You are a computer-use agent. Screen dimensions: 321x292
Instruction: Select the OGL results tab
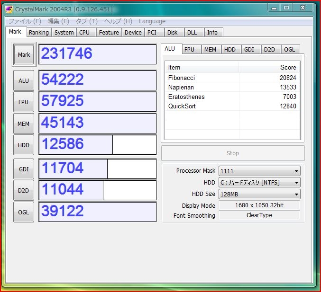289,50
